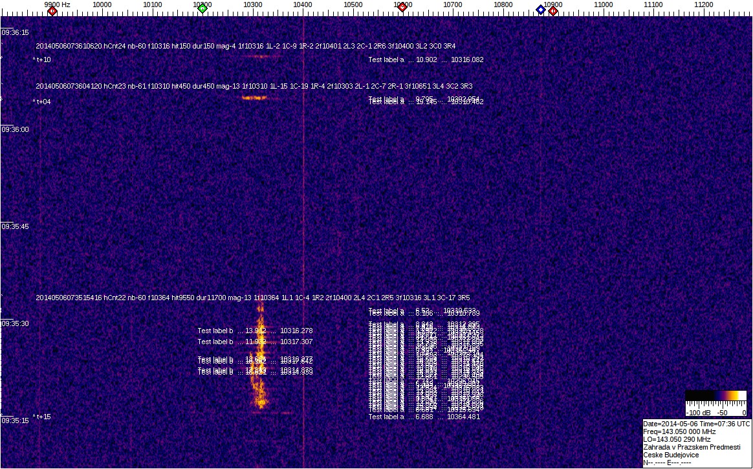Select the 09:35:15 timestamp at the bottom left
The height and width of the screenshot is (469, 753).
coord(15,420)
